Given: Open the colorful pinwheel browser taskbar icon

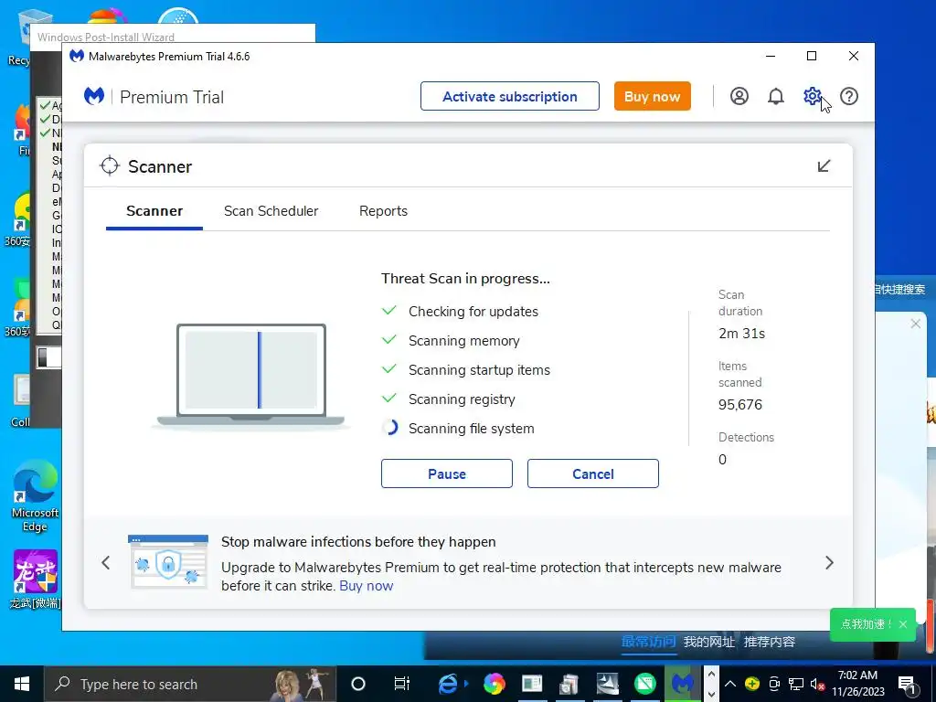Looking at the screenshot, I should pos(494,684).
